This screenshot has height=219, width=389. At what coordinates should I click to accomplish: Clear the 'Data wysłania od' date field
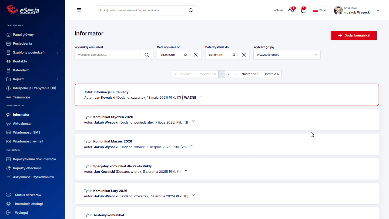point(196,55)
